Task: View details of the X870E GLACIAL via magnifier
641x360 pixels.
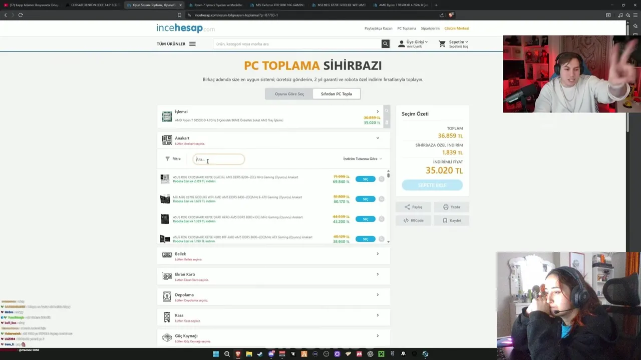Action: coord(381,179)
